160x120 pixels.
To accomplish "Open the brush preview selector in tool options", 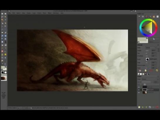I will (x=147, y=59).
